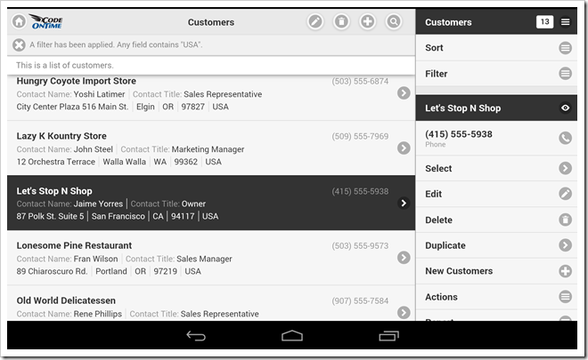Expand the Lazy K Kountry Store row arrow
This screenshot has height=360, width=588.
(404, 148)
